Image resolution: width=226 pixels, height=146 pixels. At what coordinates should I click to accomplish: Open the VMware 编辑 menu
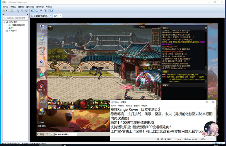13,7
